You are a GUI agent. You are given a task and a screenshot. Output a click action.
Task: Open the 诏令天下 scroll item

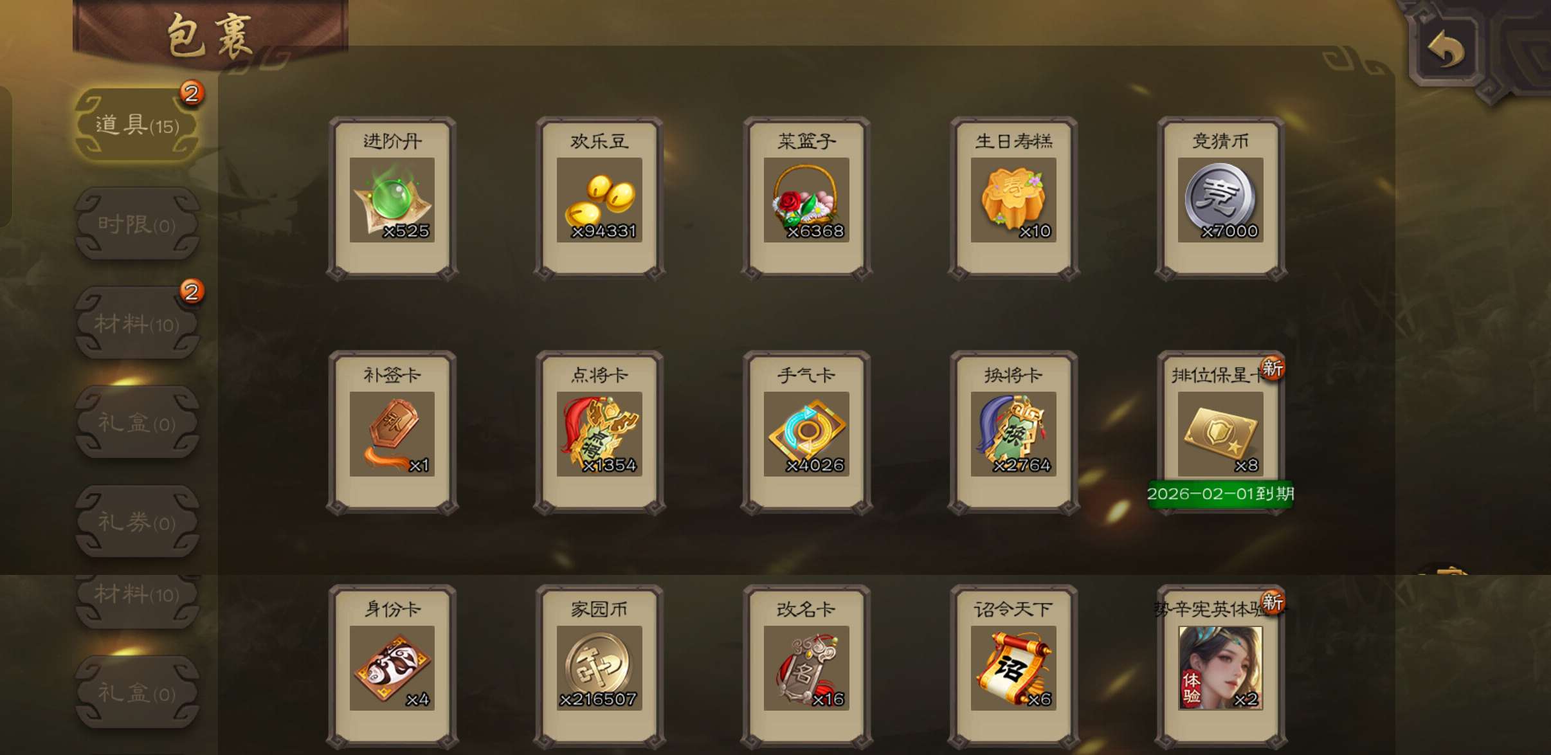[1013, 668]
